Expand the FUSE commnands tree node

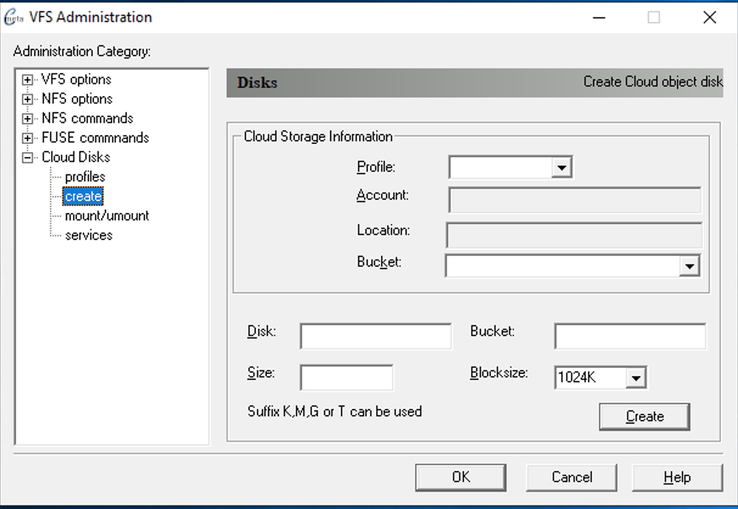pyautogui.click(x=27, y=138)
